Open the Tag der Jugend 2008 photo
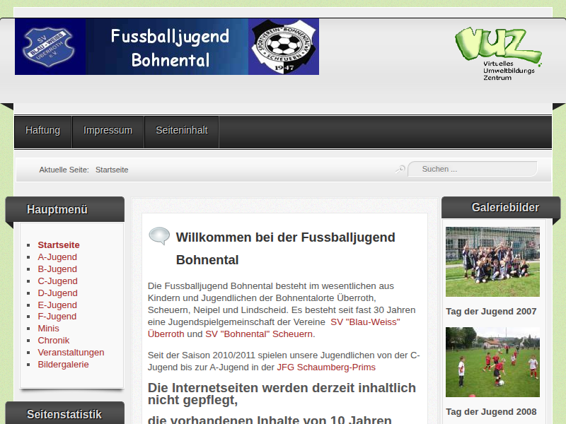Viewport: 566px width, 424px height. point(492,362)
